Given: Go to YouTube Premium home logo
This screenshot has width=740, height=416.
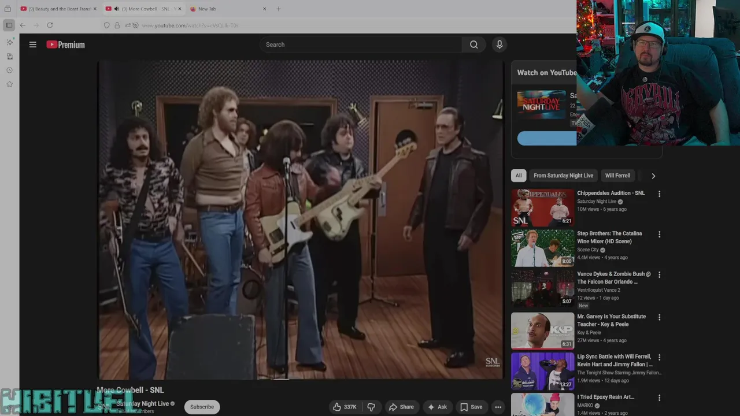Looking at the screenshot, I should coord(65,44).
